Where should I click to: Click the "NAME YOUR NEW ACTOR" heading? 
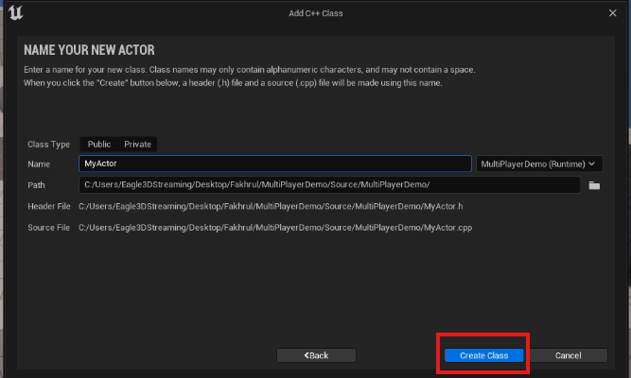pyautogui.click(x=88, y=50)
